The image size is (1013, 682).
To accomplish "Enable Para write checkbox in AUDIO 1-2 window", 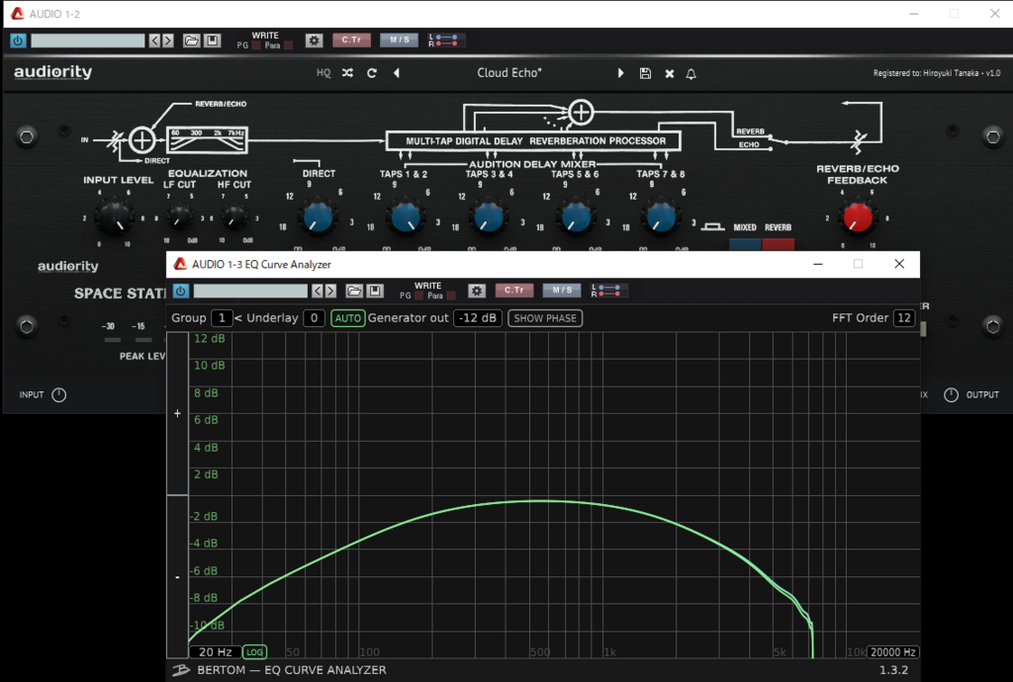I will point(288,45).
